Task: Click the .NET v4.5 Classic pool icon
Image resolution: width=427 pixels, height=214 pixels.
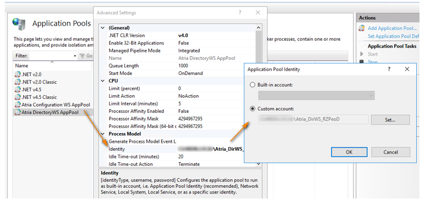Action: coord(18,97)
